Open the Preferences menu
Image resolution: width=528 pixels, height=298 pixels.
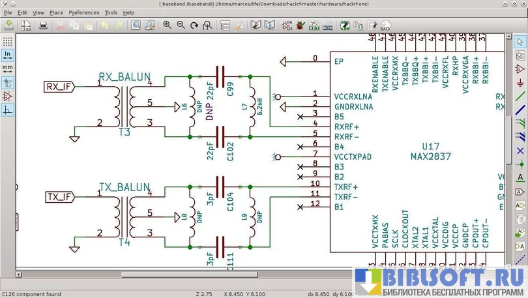(x=84, y=12)
